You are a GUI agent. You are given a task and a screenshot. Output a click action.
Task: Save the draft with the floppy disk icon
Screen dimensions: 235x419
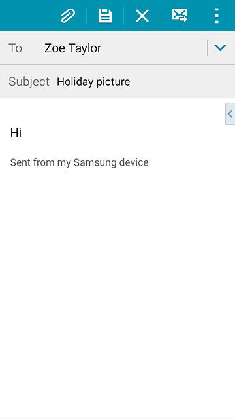pyautogui.click(x=105, y=16)
